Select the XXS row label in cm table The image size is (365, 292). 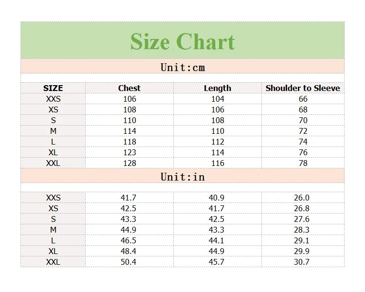(x=53, y=99)
